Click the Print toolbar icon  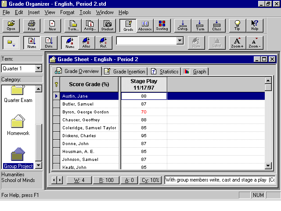pyautogui.click(x=32, y=25)
